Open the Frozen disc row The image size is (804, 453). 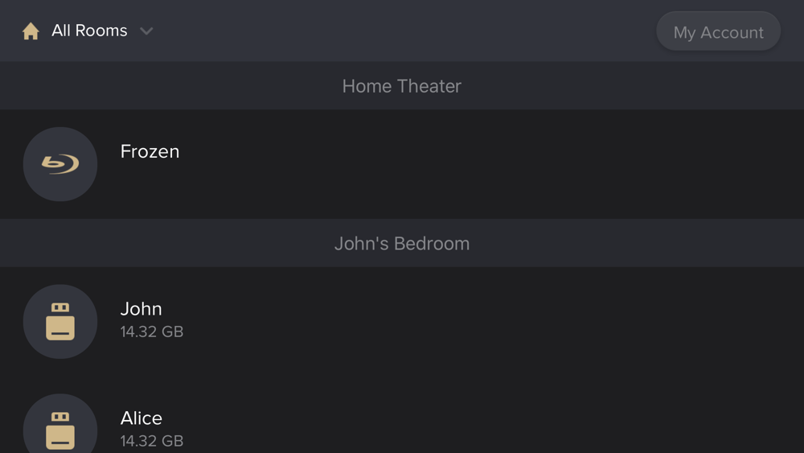tap(402, 164)
